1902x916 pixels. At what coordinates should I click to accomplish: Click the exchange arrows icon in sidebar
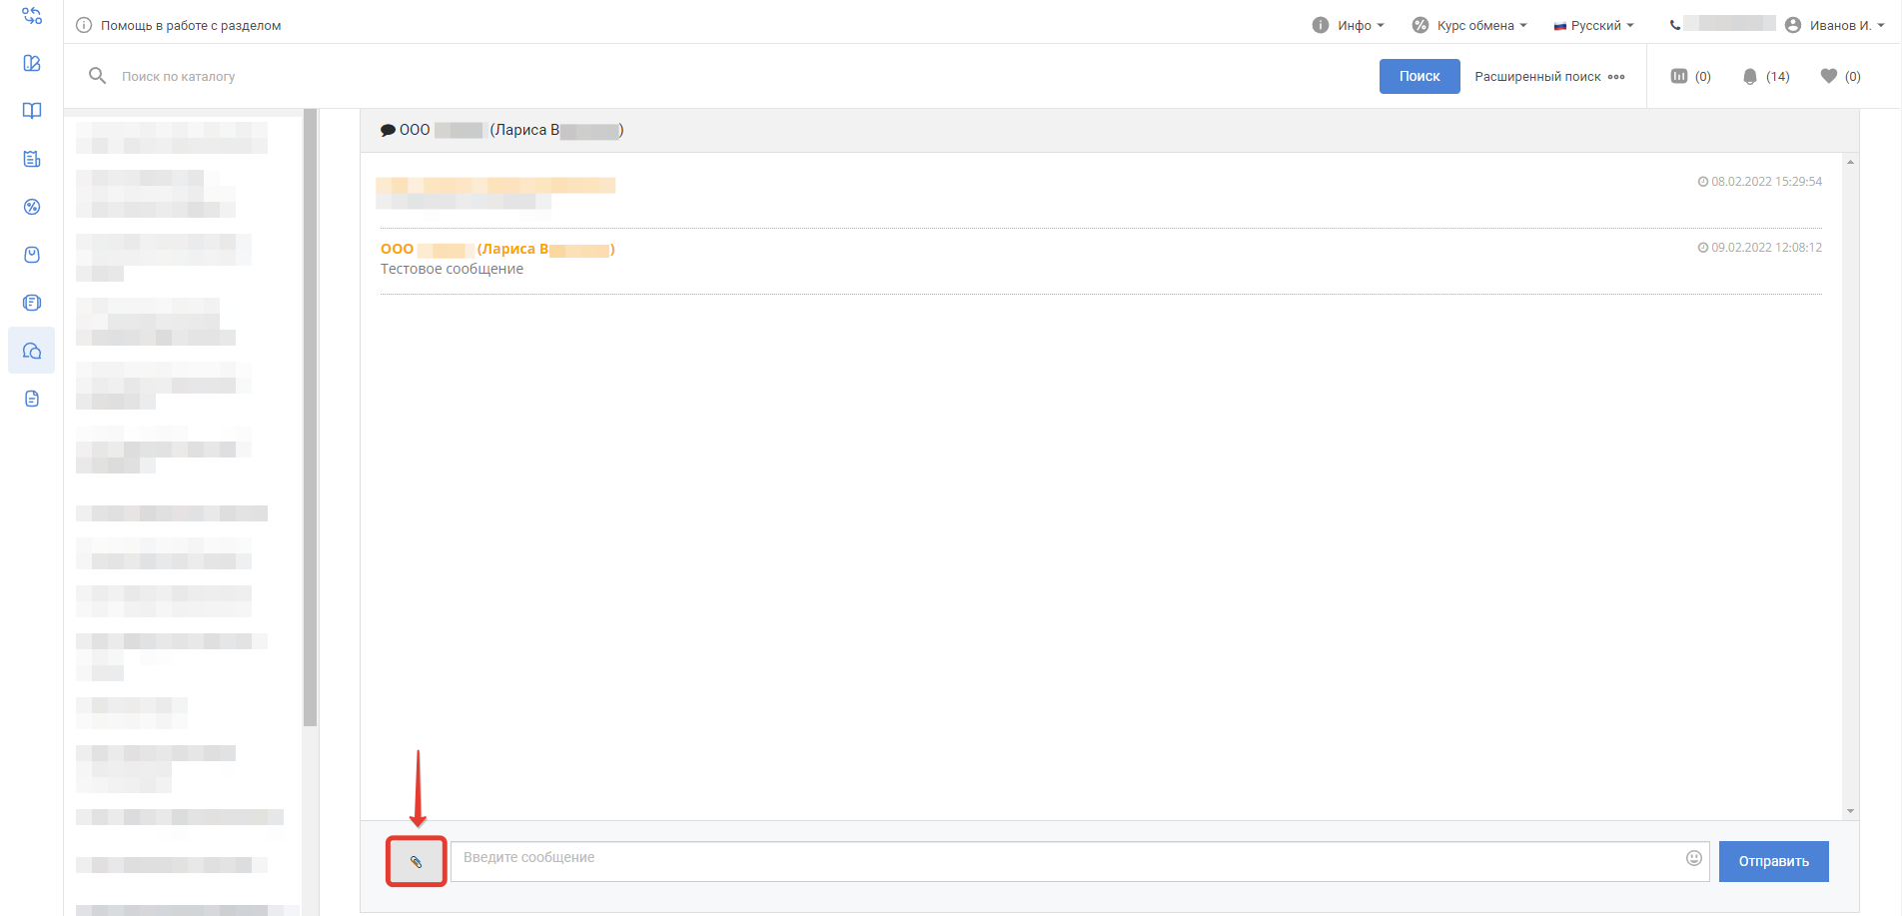(x=32, y=16)
